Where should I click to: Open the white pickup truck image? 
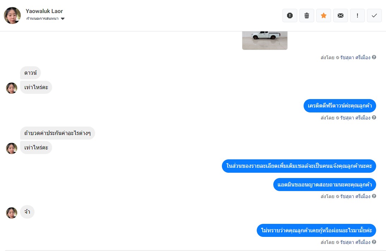264,40
